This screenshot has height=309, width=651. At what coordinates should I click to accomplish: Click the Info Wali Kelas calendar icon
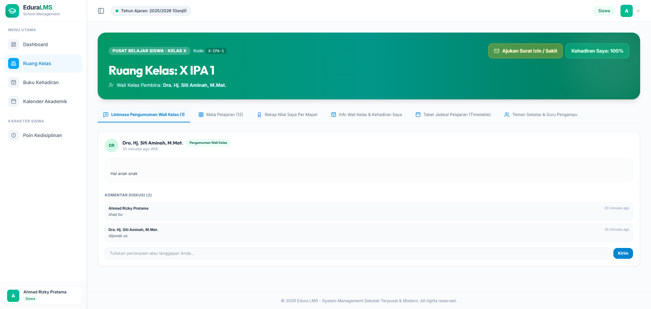(334, 115)
